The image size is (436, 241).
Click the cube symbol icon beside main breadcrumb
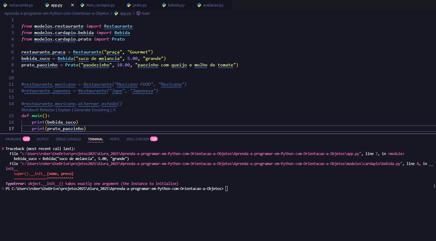tap(139, 13)
